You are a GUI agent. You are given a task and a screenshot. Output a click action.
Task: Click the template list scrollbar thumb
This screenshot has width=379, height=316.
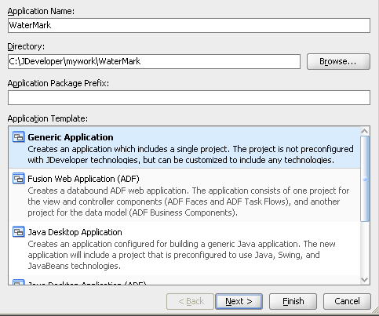pos(365,179)
